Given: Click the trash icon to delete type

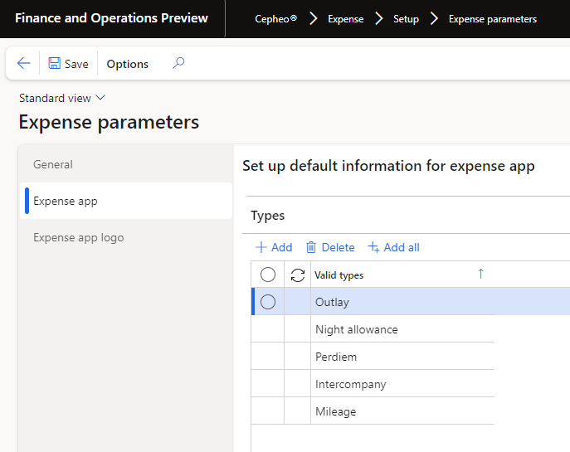Looking at the screenshot, I should 311,247.
